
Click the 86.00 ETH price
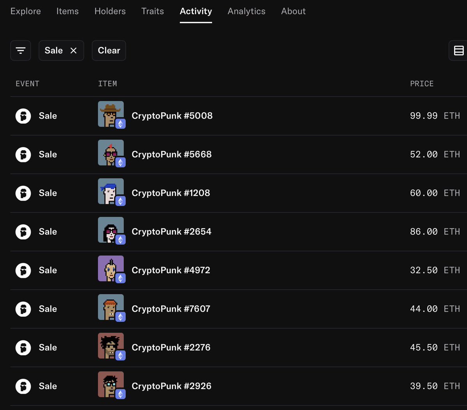tap(435, 232)
